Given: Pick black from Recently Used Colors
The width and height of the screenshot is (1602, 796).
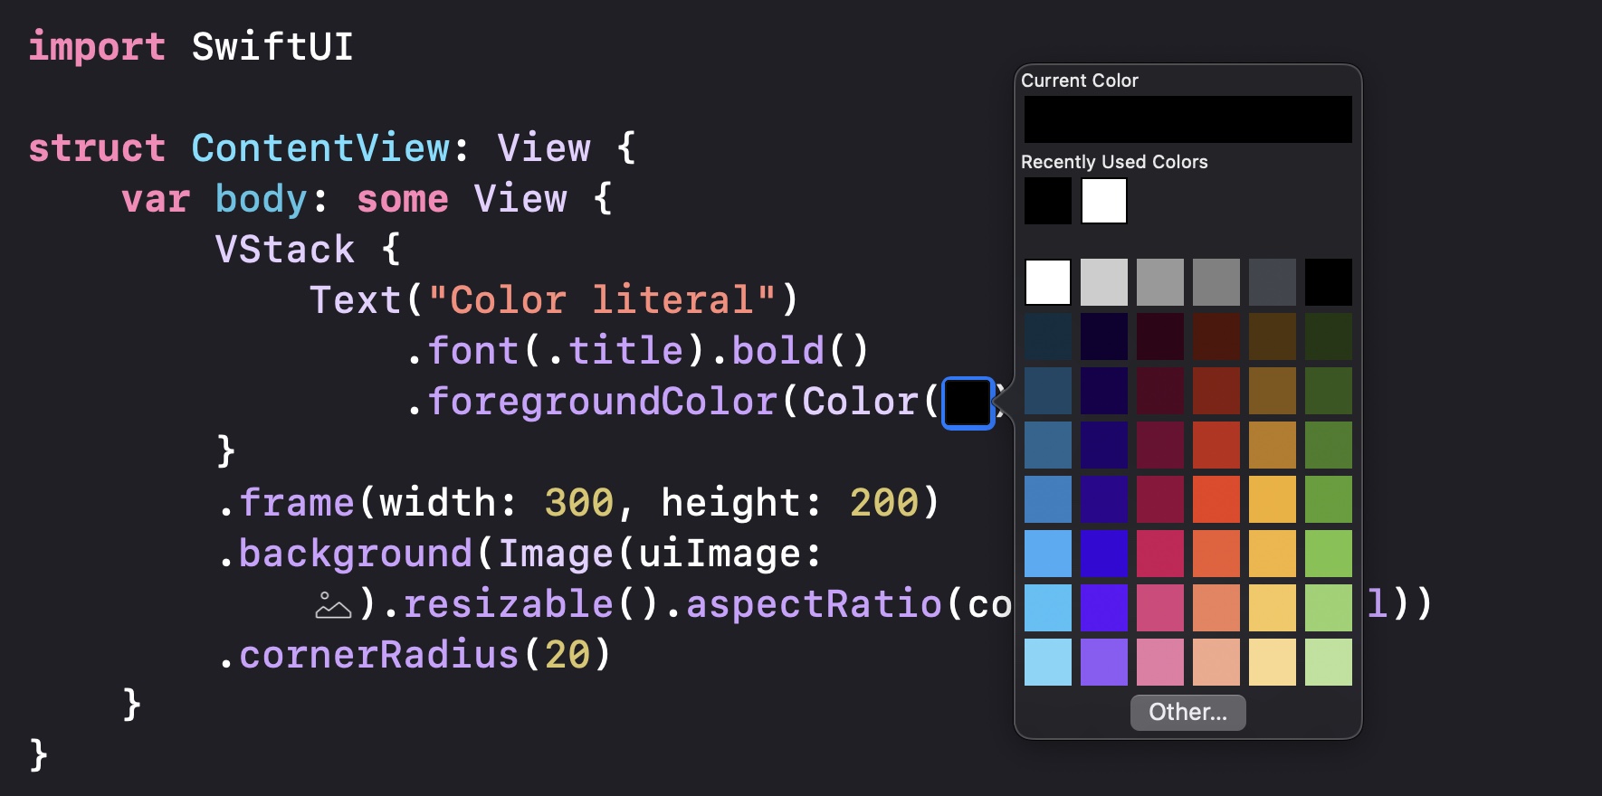Looking at the screenshot, I should coord(1048,201).
